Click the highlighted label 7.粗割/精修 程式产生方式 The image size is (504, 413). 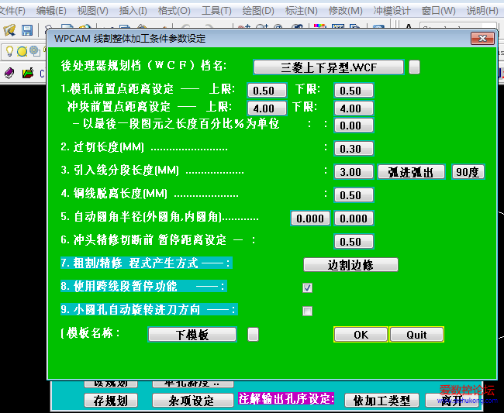pos(147,263)
